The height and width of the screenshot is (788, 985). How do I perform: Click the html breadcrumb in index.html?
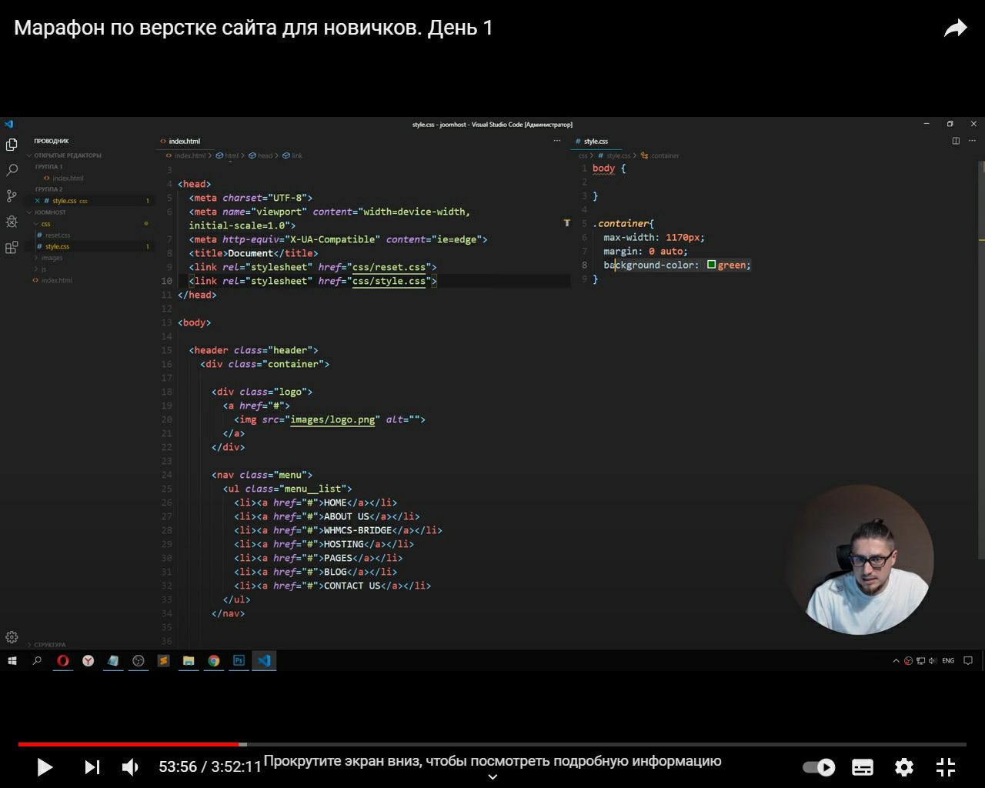click(232, 155)
